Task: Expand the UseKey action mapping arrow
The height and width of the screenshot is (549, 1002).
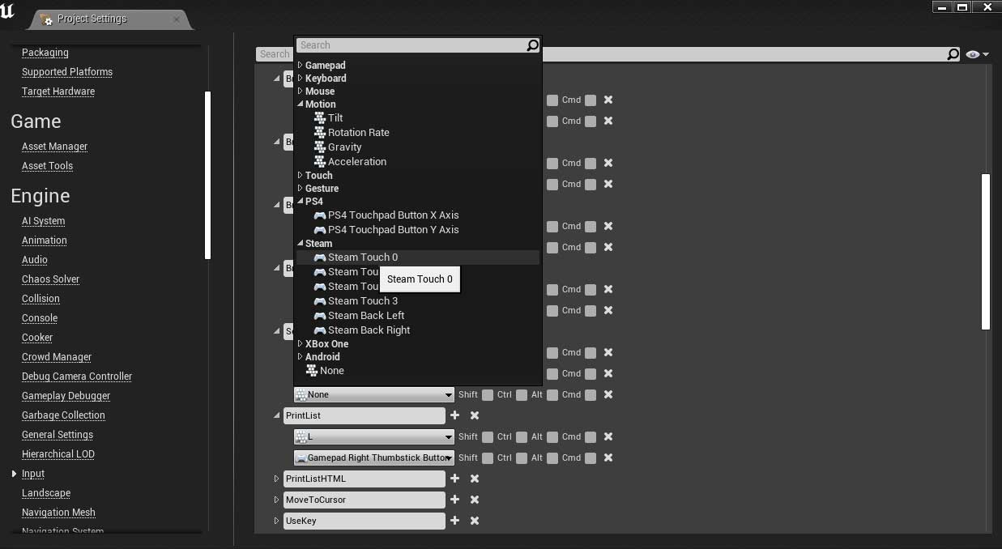Action: pyautogui.click(x=277, y=521)
